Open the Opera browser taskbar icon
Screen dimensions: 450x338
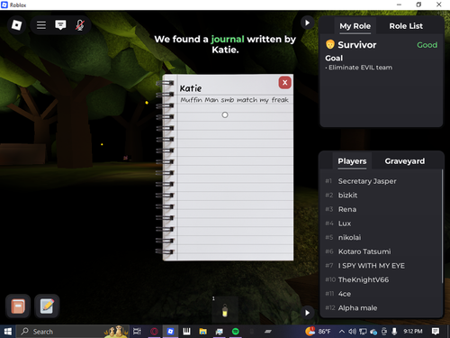pyautogui.click(x=154, y=332)
